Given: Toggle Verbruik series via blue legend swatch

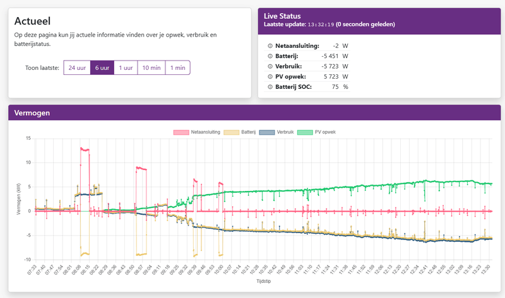Looking at the screenshot, I should point(267,132).
